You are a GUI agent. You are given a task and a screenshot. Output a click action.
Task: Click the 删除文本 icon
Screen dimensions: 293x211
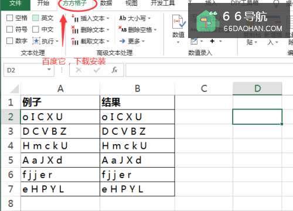[x=75, y=30]
